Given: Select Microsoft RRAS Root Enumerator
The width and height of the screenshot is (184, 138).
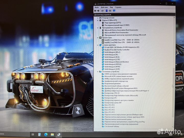Looking at the screenshot, I should pyautogui.click(x=117, y=32).
